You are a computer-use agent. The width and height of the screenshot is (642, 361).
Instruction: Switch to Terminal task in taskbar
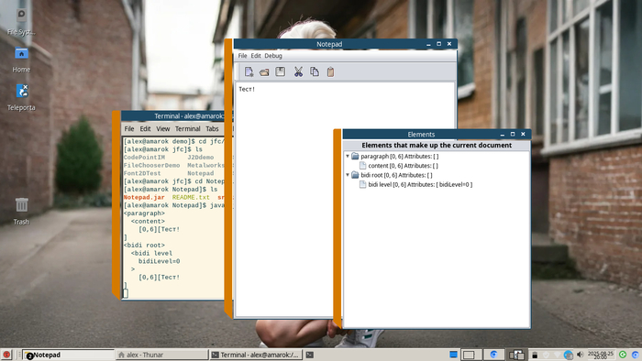point(256,355)
